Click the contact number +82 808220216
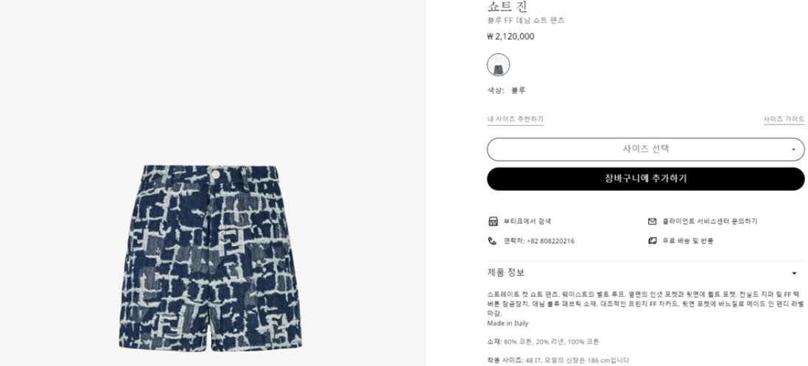Viewport: 808px width, 366px height. coord(539,241)
